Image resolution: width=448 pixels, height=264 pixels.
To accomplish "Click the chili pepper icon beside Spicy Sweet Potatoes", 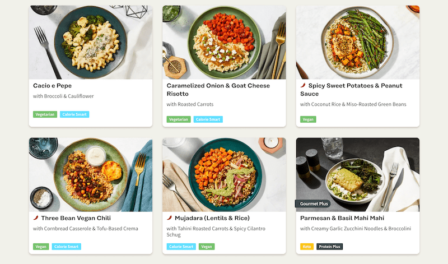I will (303, 86).
